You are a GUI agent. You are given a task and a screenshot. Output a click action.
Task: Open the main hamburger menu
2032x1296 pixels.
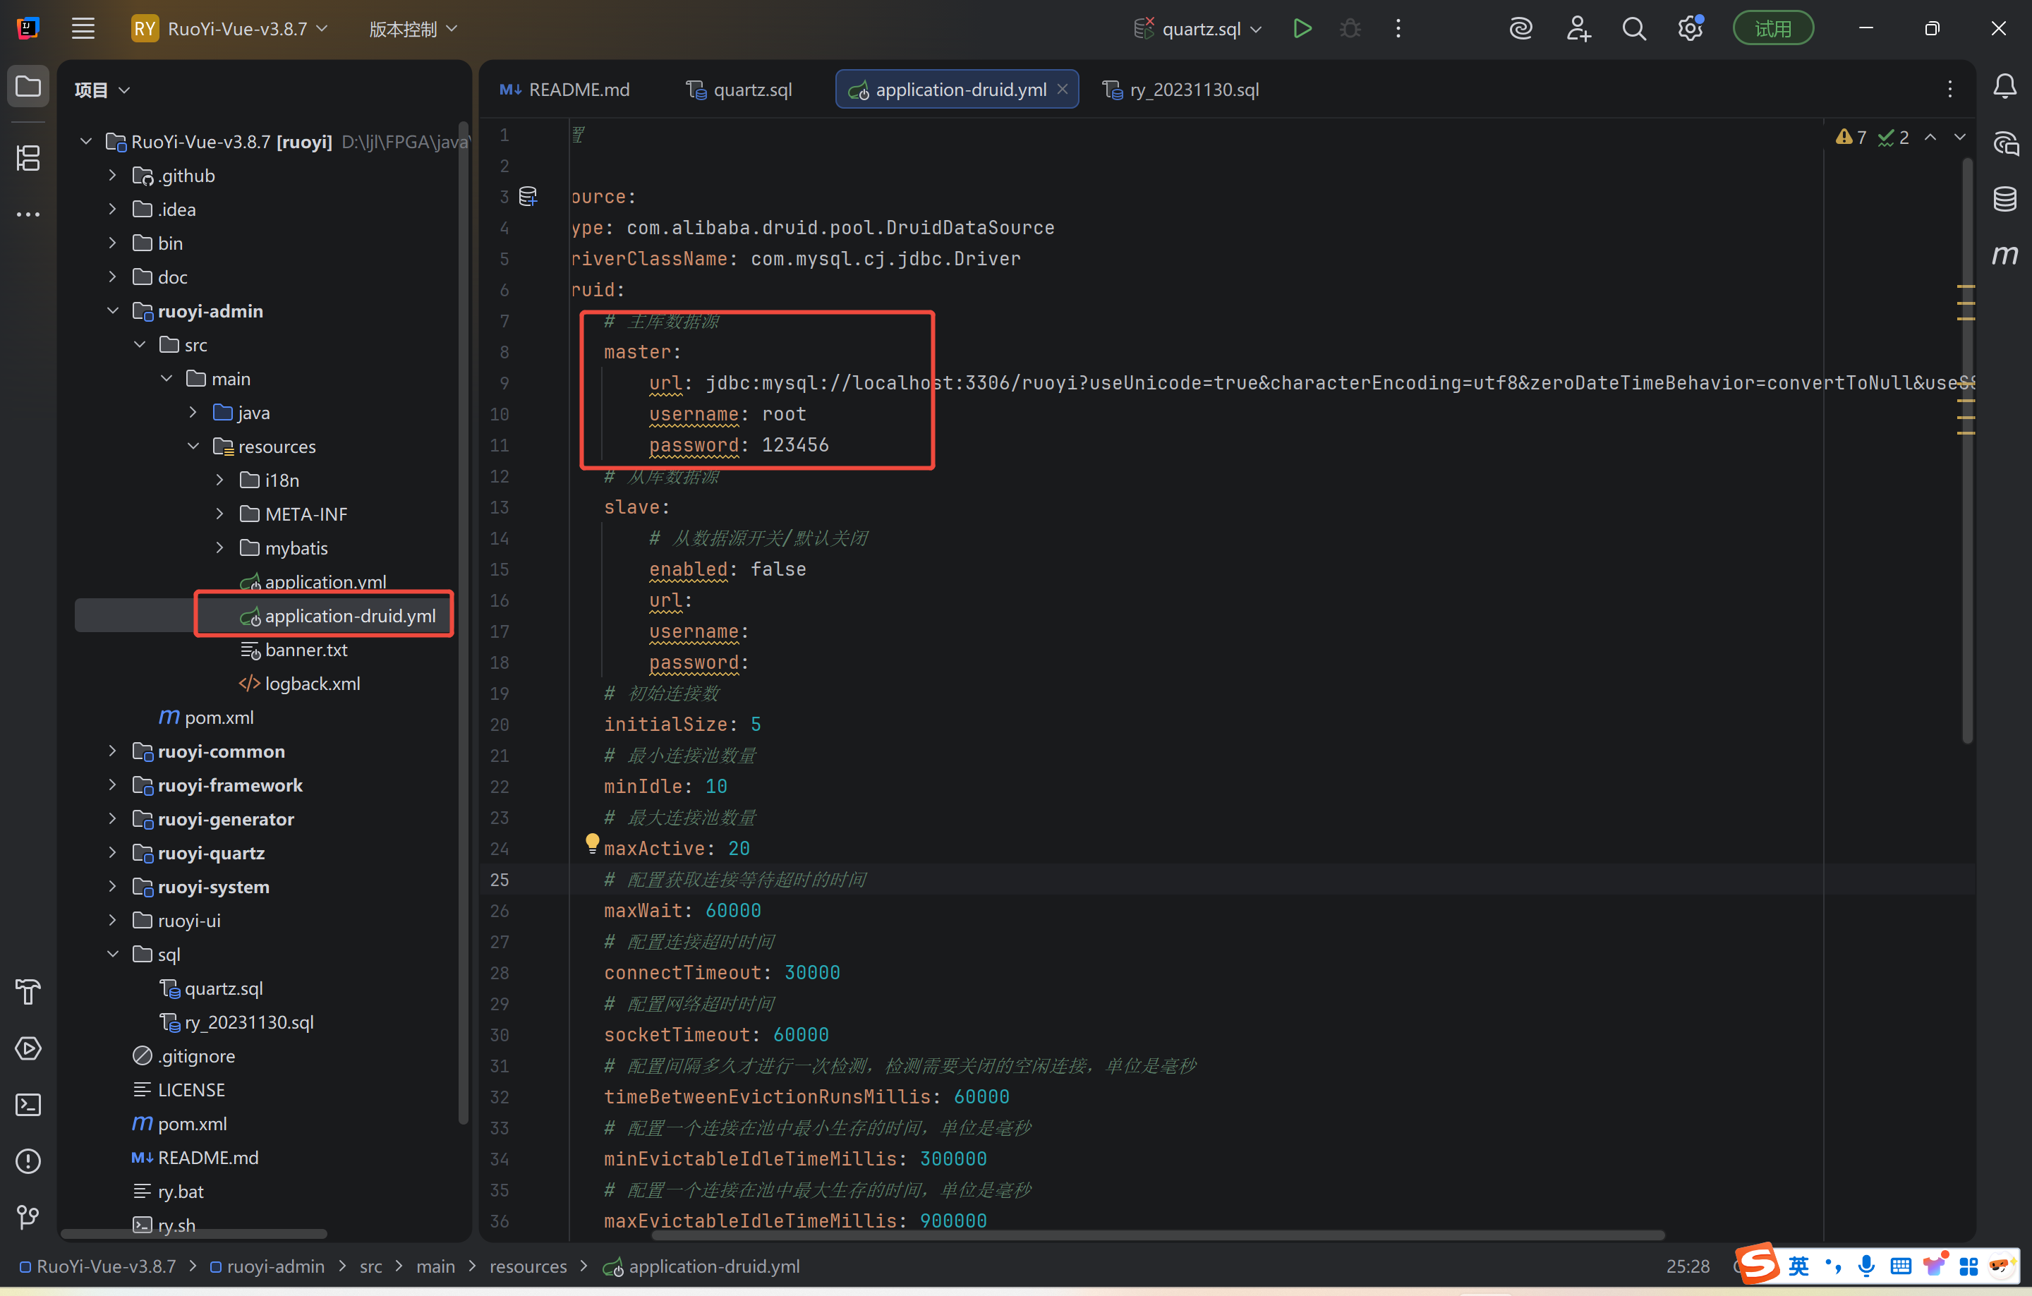(83, 29)
